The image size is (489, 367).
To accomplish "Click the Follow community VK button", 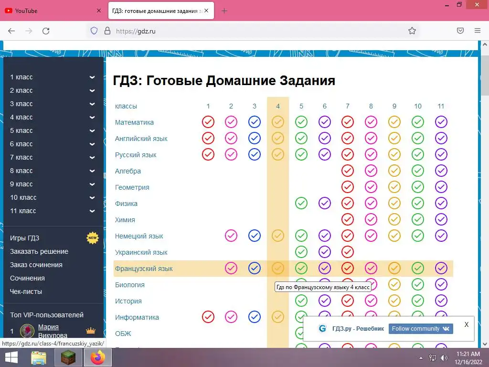I will (x=421, y=329).
